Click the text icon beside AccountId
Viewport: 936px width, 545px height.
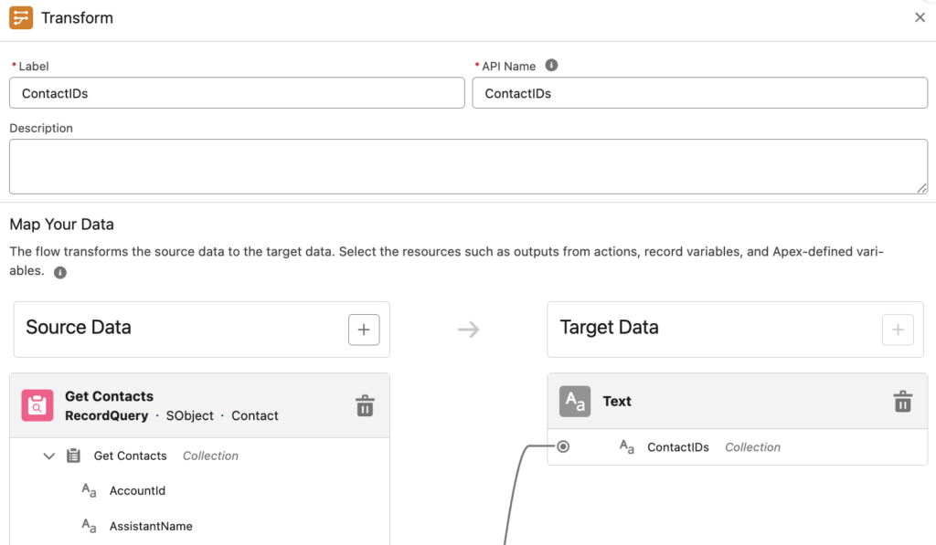click(x=89, y=491)
